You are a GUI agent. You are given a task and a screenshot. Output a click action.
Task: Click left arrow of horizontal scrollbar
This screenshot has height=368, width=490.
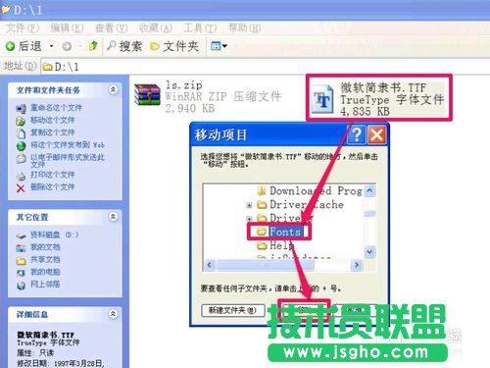210,265
